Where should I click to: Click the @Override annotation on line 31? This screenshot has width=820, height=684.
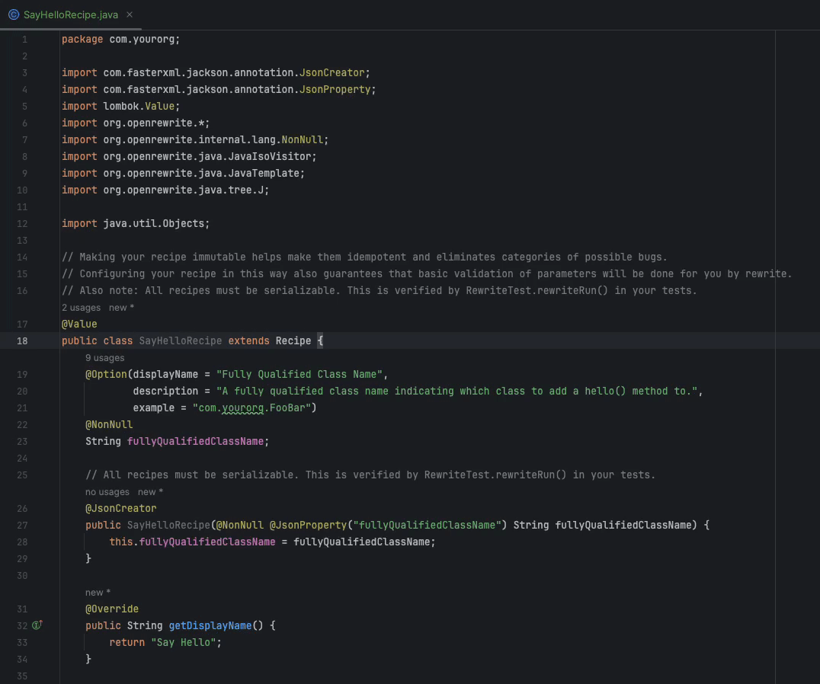point(112,609)
